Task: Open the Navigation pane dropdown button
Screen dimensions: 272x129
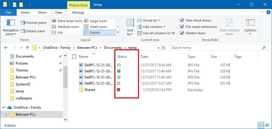Action: [11, 28]
